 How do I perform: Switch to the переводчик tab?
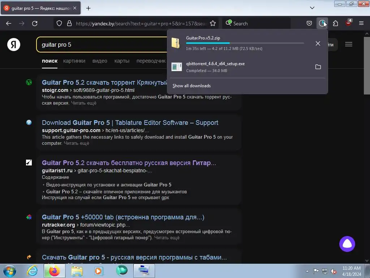[151, 61]
